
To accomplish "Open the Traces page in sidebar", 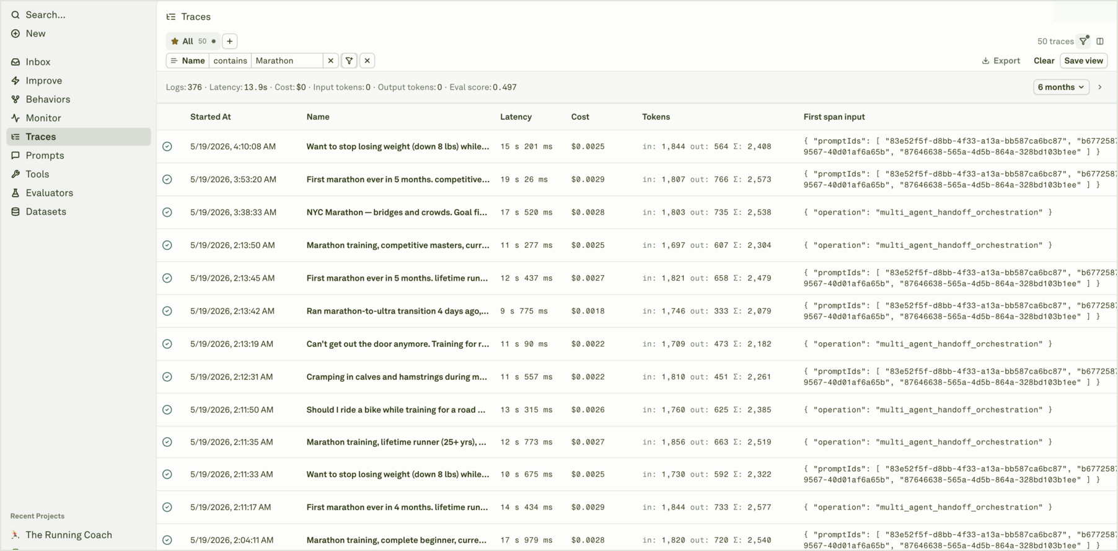I will point(79,137).
